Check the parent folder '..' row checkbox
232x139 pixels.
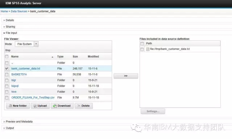click(x=7, y=63)
